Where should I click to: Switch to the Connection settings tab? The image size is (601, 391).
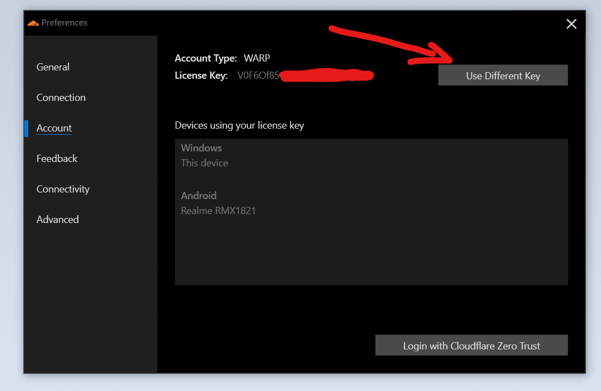point(61,98)
